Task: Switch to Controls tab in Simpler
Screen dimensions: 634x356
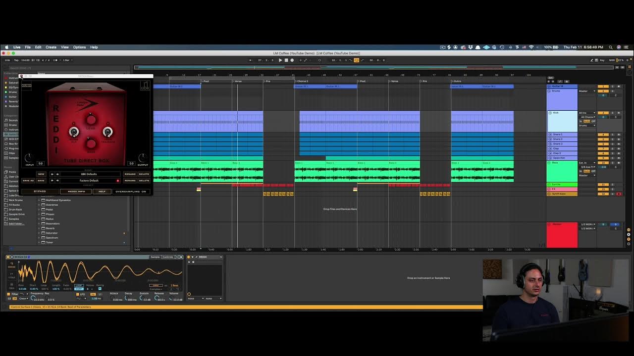Action: click(168, 257)
